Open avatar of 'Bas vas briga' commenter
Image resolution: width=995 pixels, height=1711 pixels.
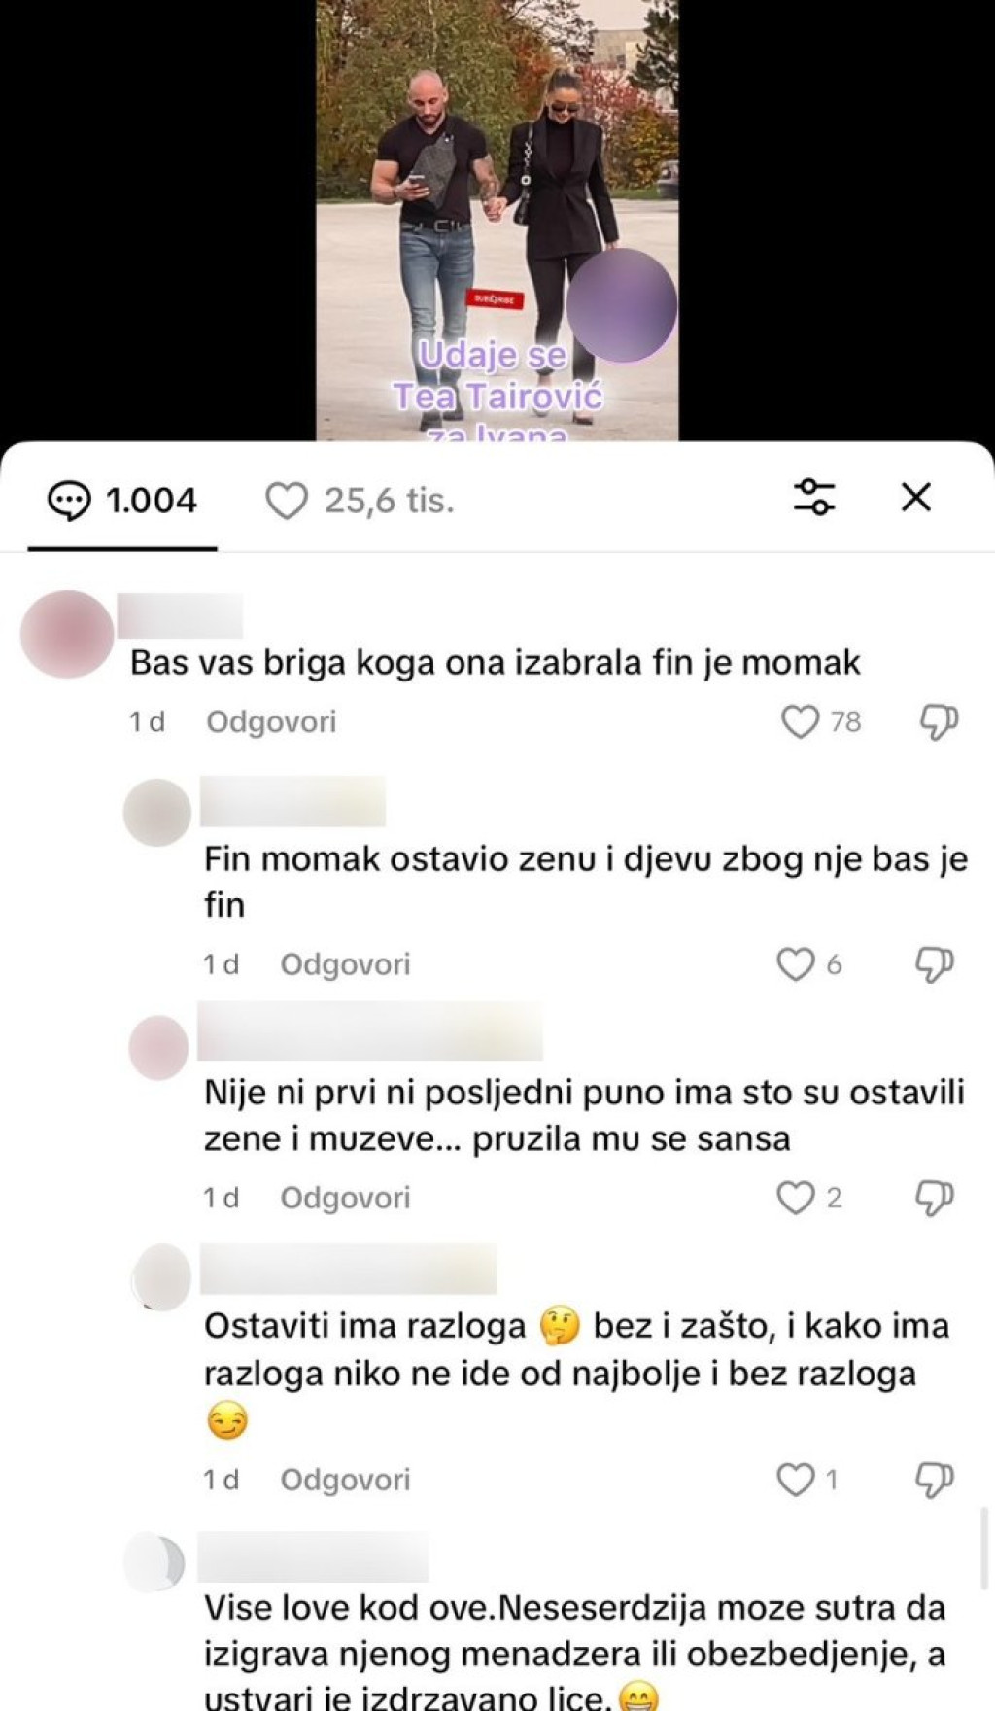67,634
